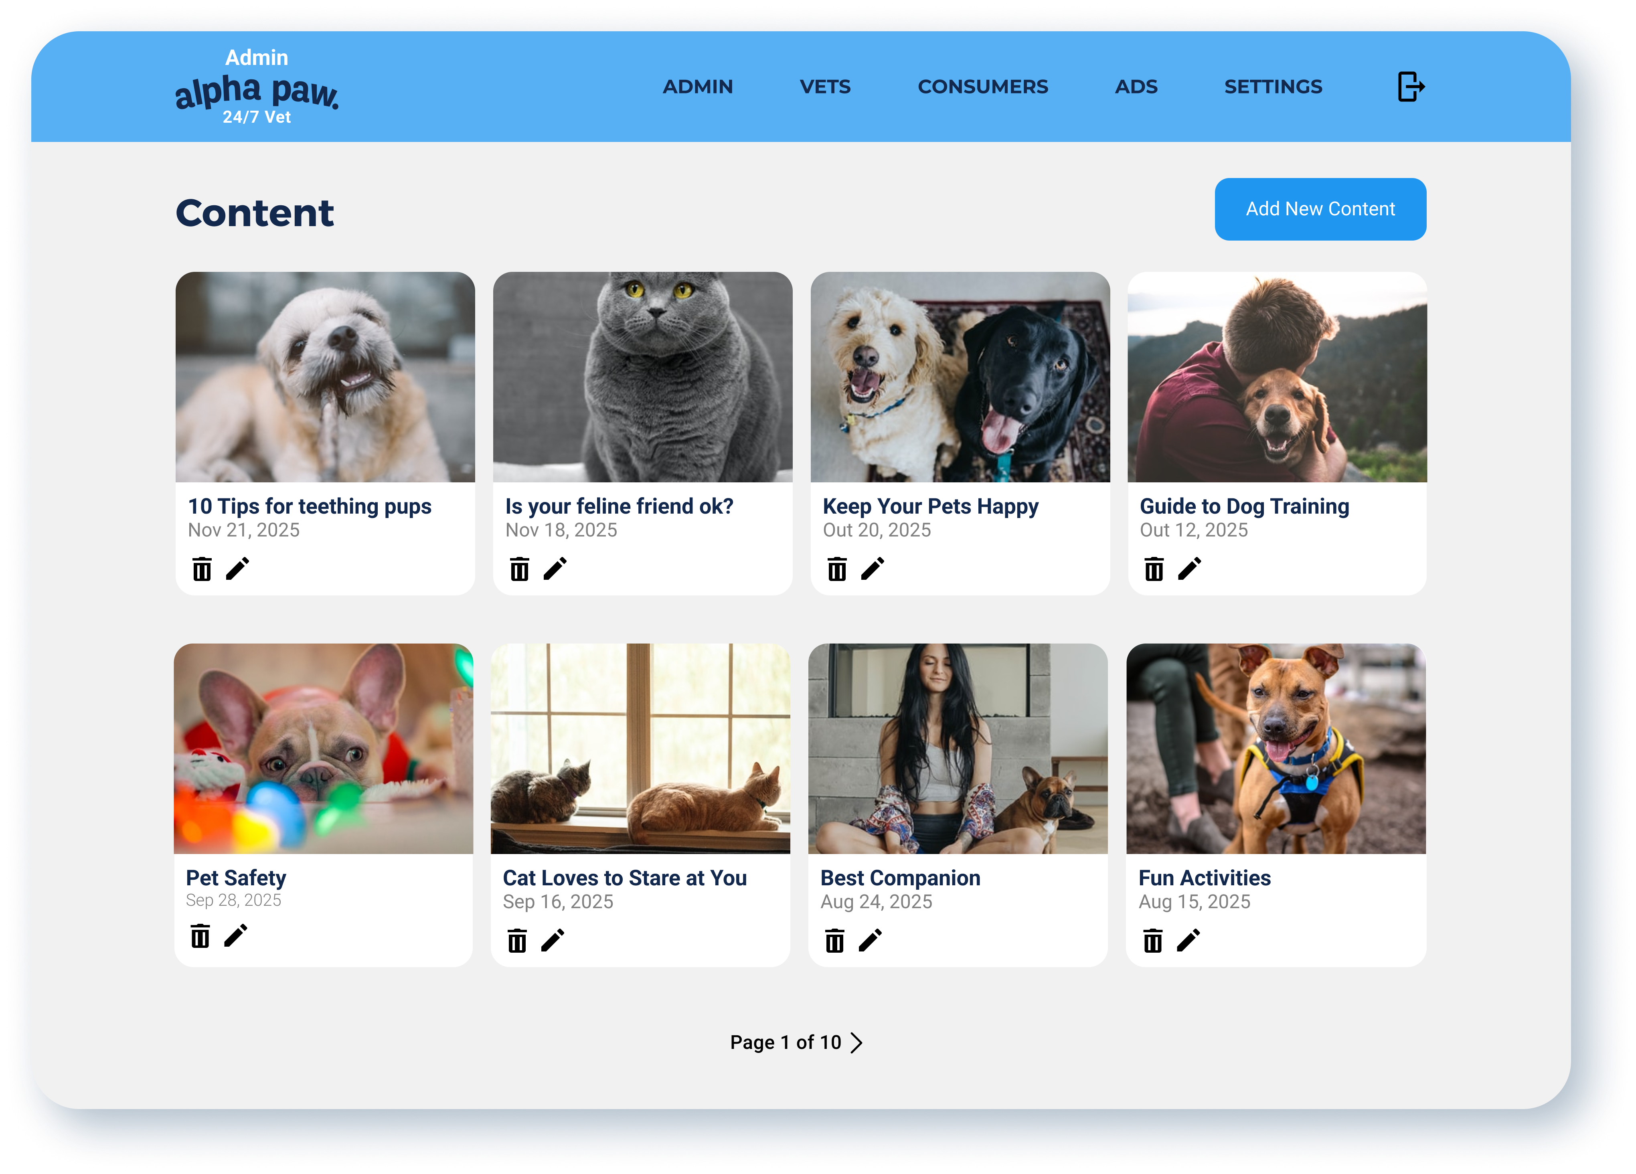Viewport: 1636px width, 1174px height.
Task: Open the gray cat article thumbnail
Action: pyautogui.click(x=642, y=376)
